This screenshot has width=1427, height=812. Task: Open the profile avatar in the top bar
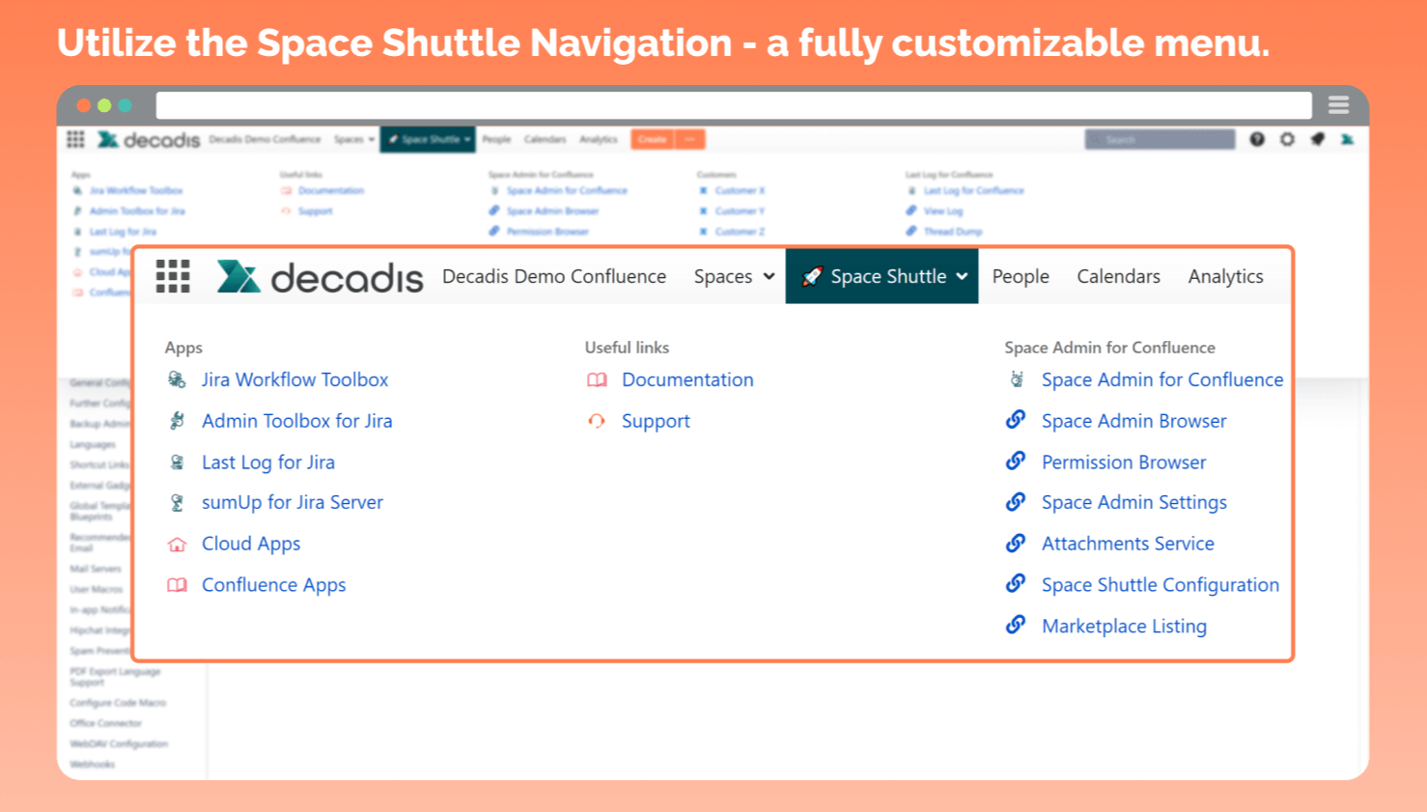[x=1347, y=140]
